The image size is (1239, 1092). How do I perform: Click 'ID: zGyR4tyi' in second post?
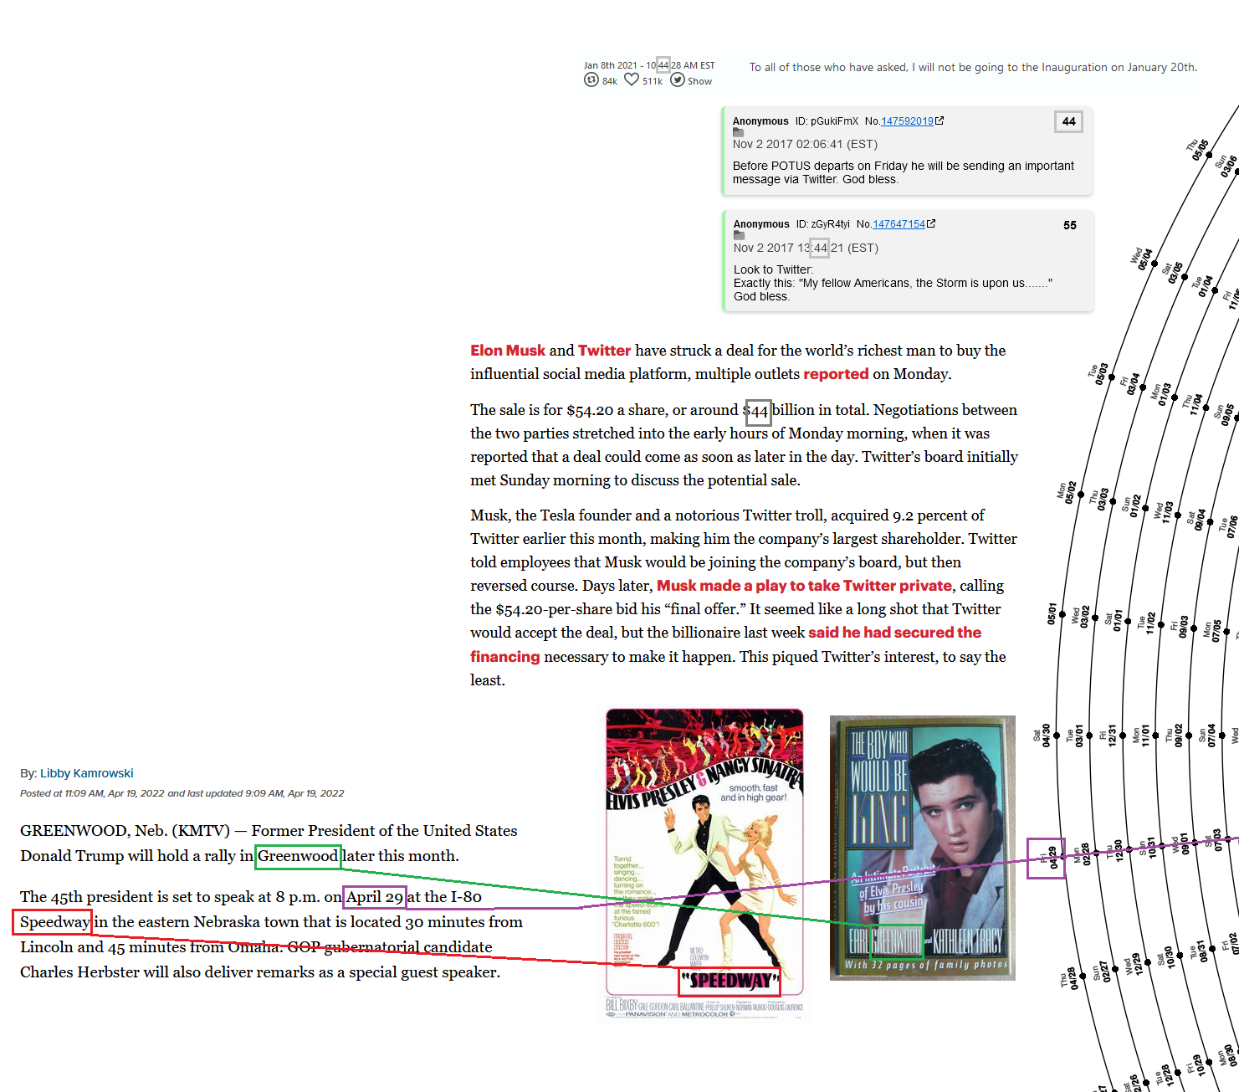[x=822, y=224]
